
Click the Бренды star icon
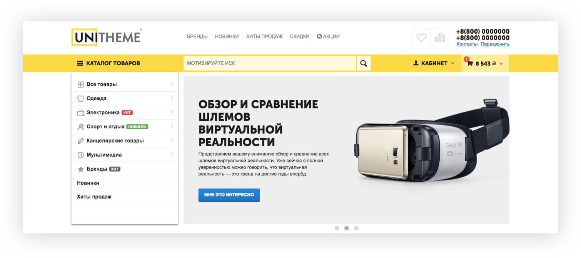pos(80,169)
